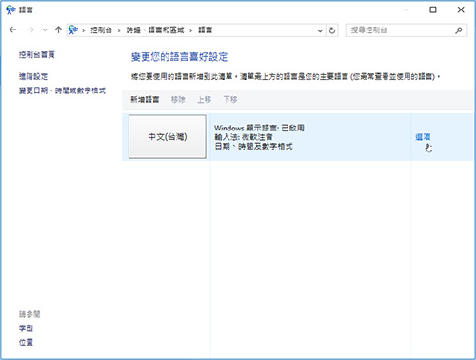
Task: Open 進階設定 in the sidebar
Action: click(33, 76)
